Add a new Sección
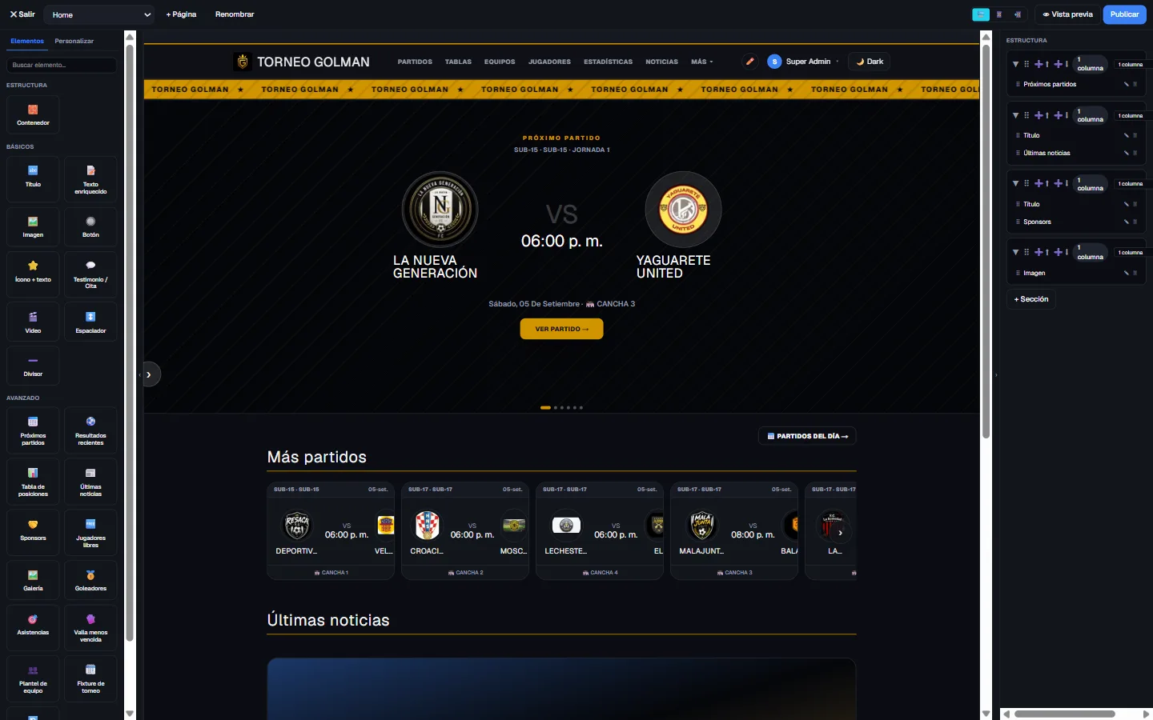This screenshot has height=720, width=1153. tap(1031, 299)
